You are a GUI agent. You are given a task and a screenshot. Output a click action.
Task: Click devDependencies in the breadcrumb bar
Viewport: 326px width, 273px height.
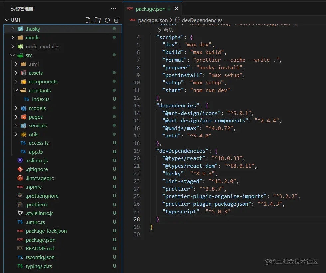202,20
